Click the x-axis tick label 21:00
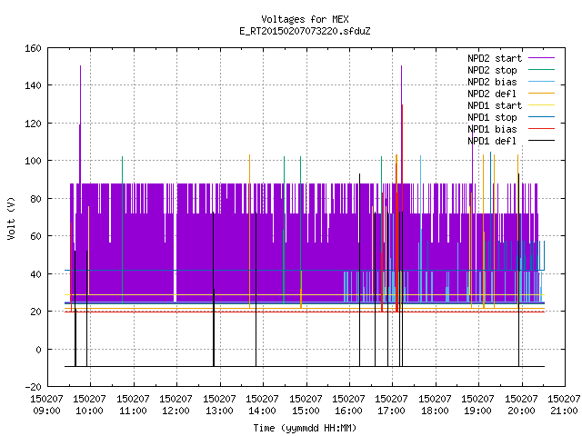This screenshot has width=582, height=436. (x=564, y=411)
